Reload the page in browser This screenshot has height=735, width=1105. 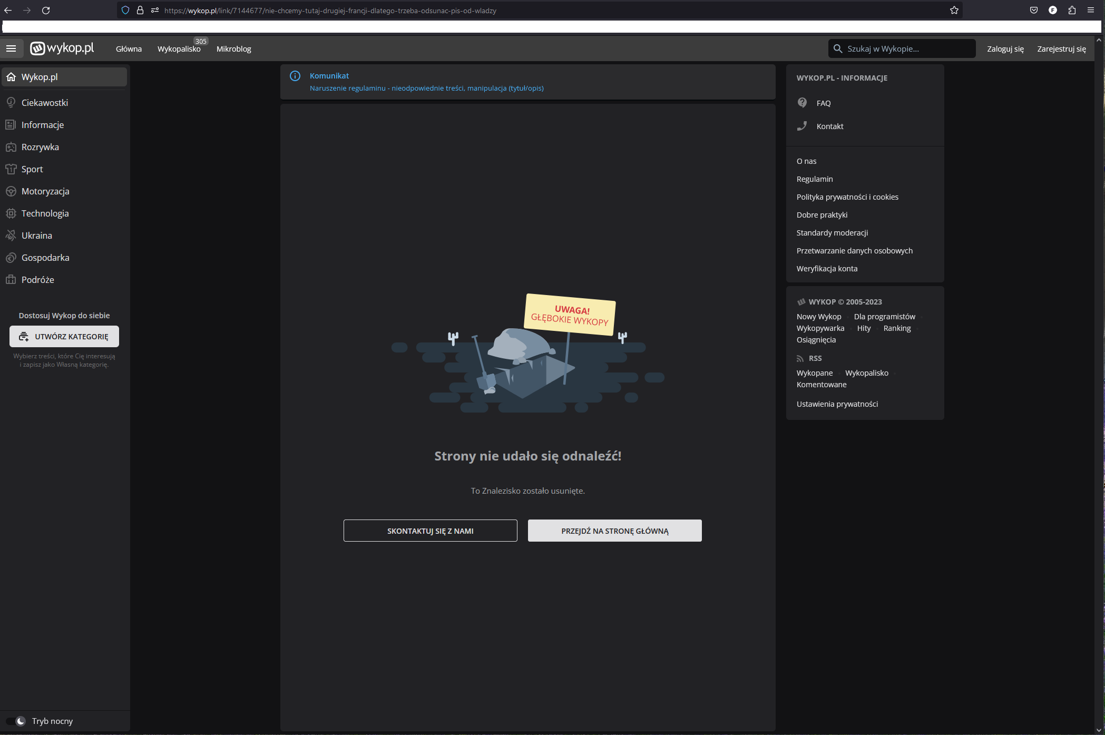pyautogui.click(x=46, y=11)
